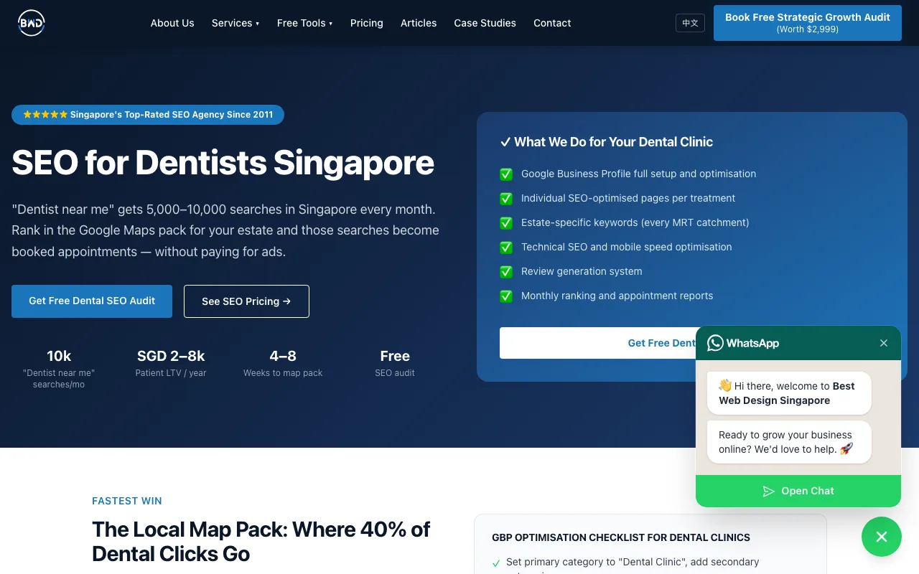Click the checkmark icon beside Monthly ranking reports
Screen dimensions: 919x574
tap(506, 296)
